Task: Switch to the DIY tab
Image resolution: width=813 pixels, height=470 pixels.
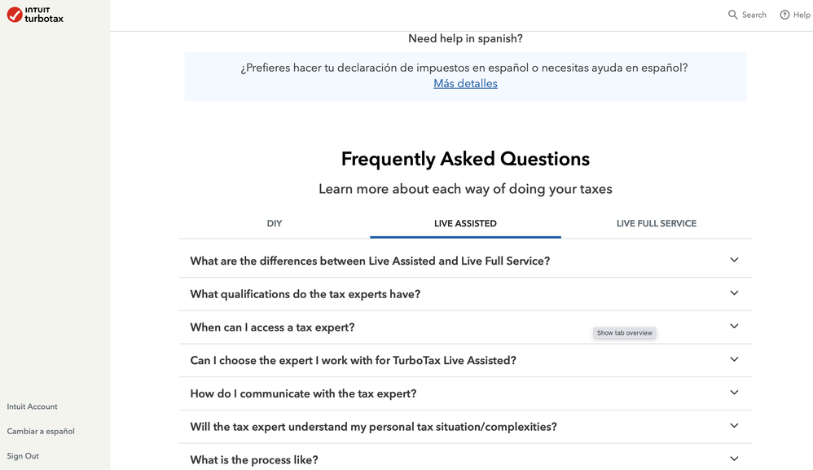Action: pos(275,223)
